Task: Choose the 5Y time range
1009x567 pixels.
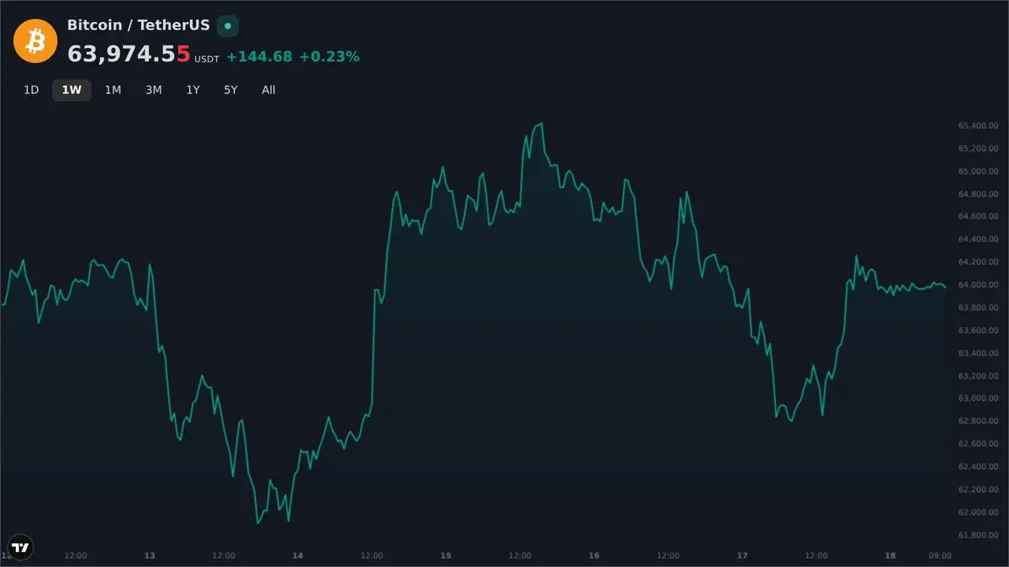Action: [x=230, y=90]
